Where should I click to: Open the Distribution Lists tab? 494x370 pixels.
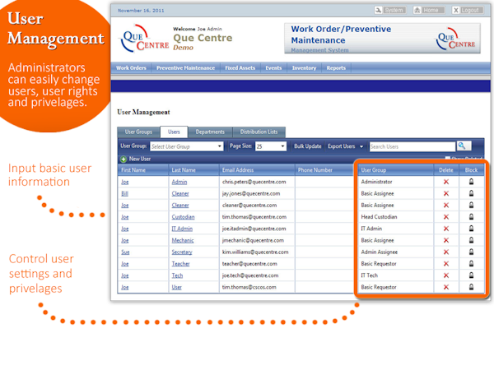[x=259, y=132]
